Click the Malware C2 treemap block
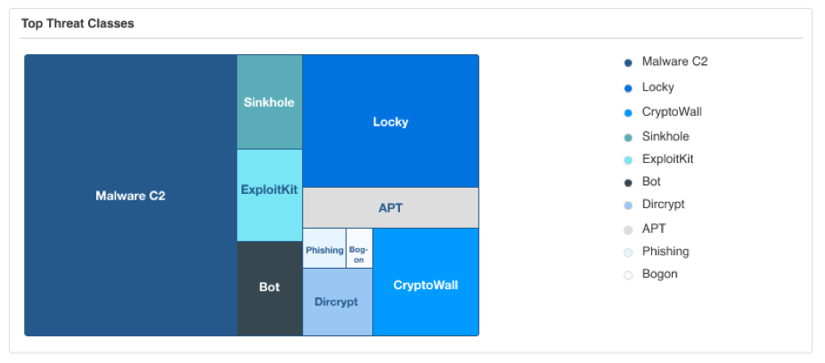825x363 pixels. click(x=130, y=196)
